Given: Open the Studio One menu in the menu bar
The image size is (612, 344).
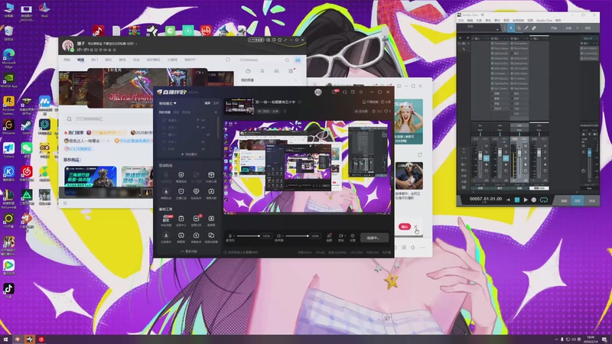Looking at the screenshot, I should coord(544,21).
